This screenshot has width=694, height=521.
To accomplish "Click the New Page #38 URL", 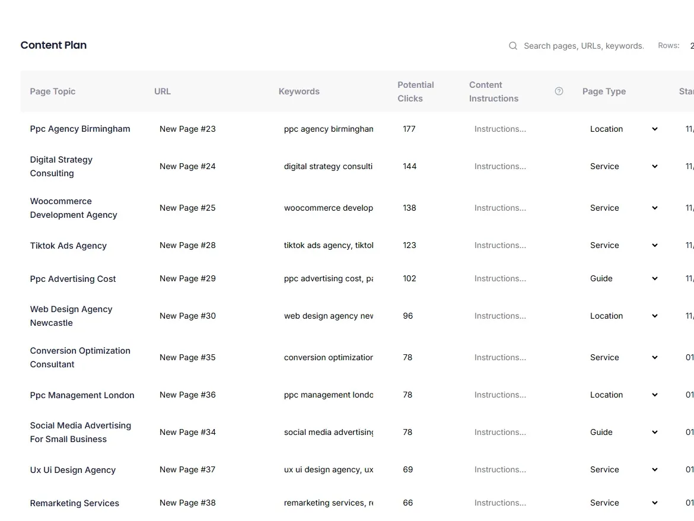I will tap(187, 503).
